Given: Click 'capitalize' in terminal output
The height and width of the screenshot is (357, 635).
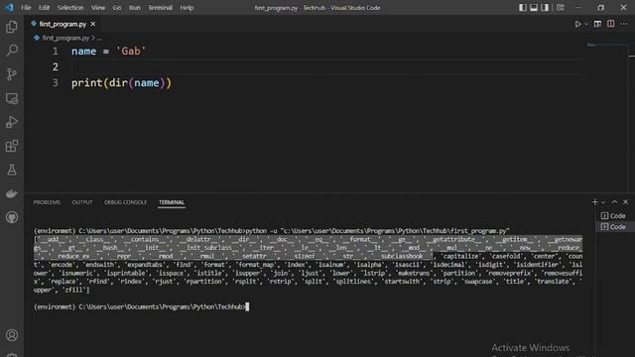Looking at the screenshot, I should click(460, 256).
